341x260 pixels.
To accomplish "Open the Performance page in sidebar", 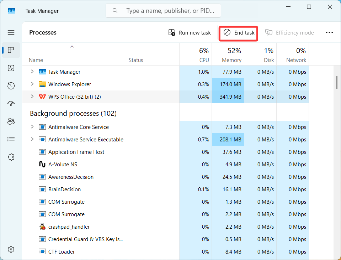I will [11, 68].
